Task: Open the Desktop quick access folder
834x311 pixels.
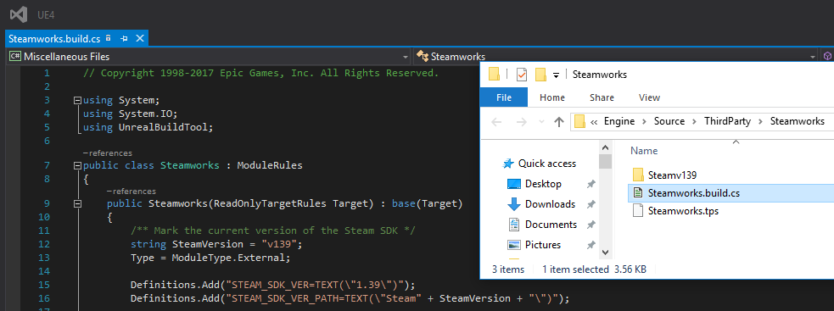Action: pos(542,184)
